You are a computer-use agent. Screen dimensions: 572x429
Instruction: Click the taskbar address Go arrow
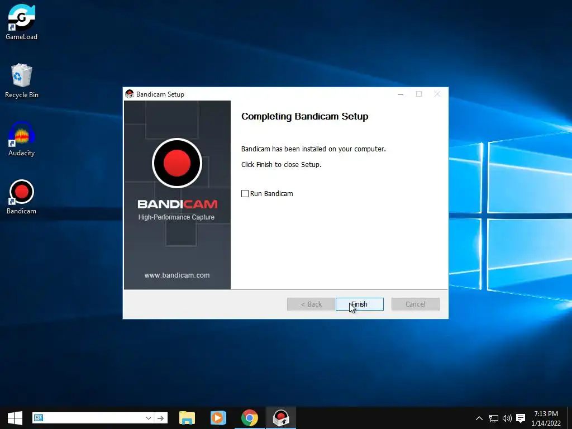pos(160,418)
